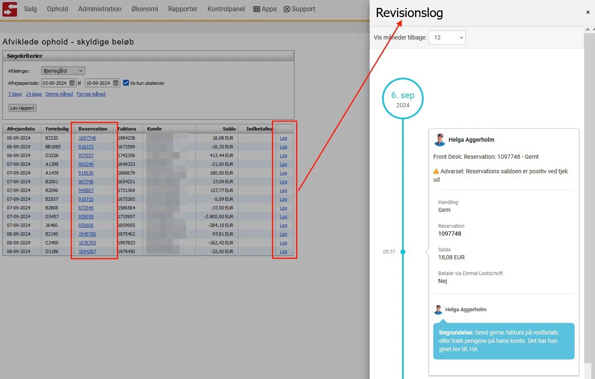Open the Rapporter menu
The height and width of the screenshot is (379, 595).
(x=183, y=9)
